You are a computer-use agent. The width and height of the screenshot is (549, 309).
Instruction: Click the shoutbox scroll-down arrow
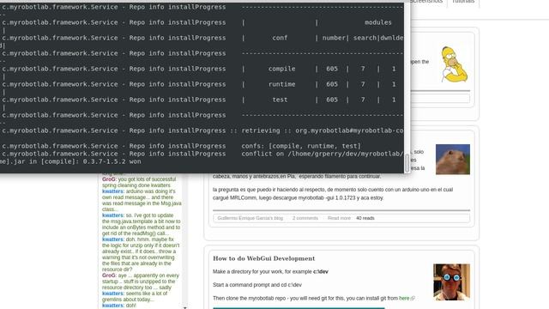tap(184, 307)
